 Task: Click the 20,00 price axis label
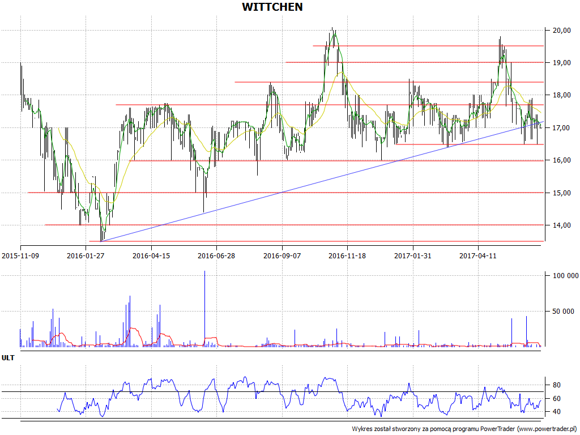[x=561, y=31]
